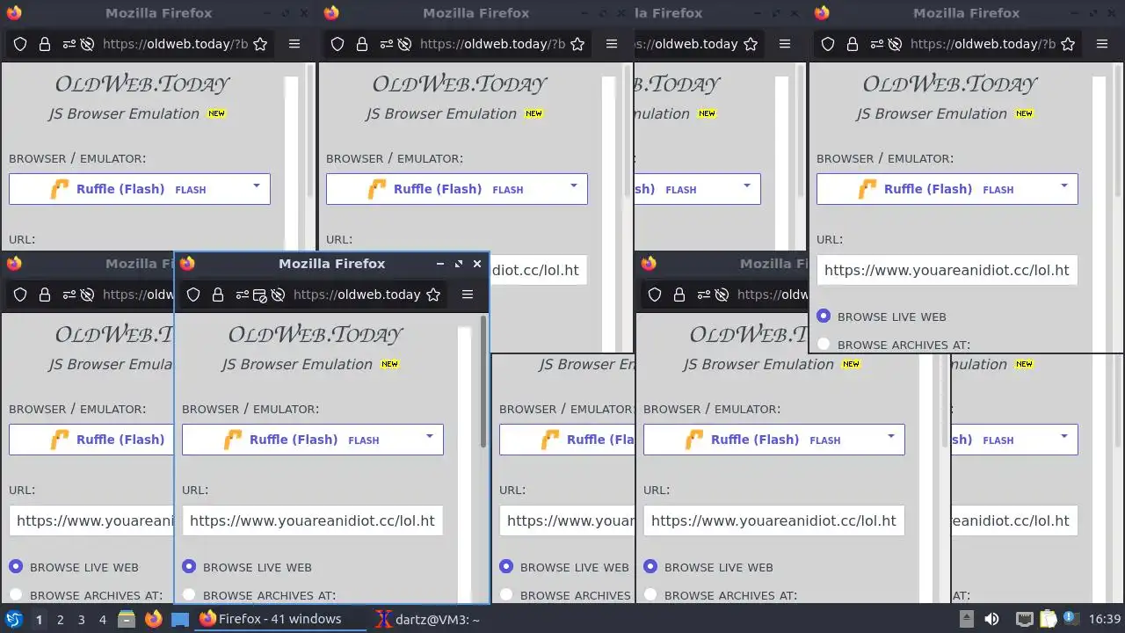Viewport: 1125px width, 633px height.
Task: Bookmark the page with the star in the focused window
Action: coord(433,295)
